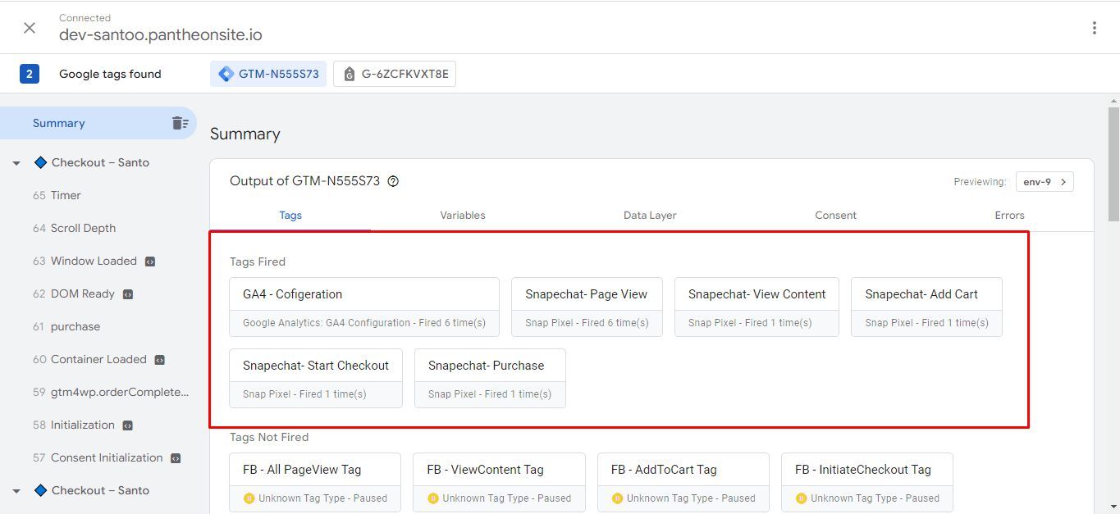Open the FB - AddToCart Tag card
The width and height of the screenshot is (1120, 514).
click(683, 482)
